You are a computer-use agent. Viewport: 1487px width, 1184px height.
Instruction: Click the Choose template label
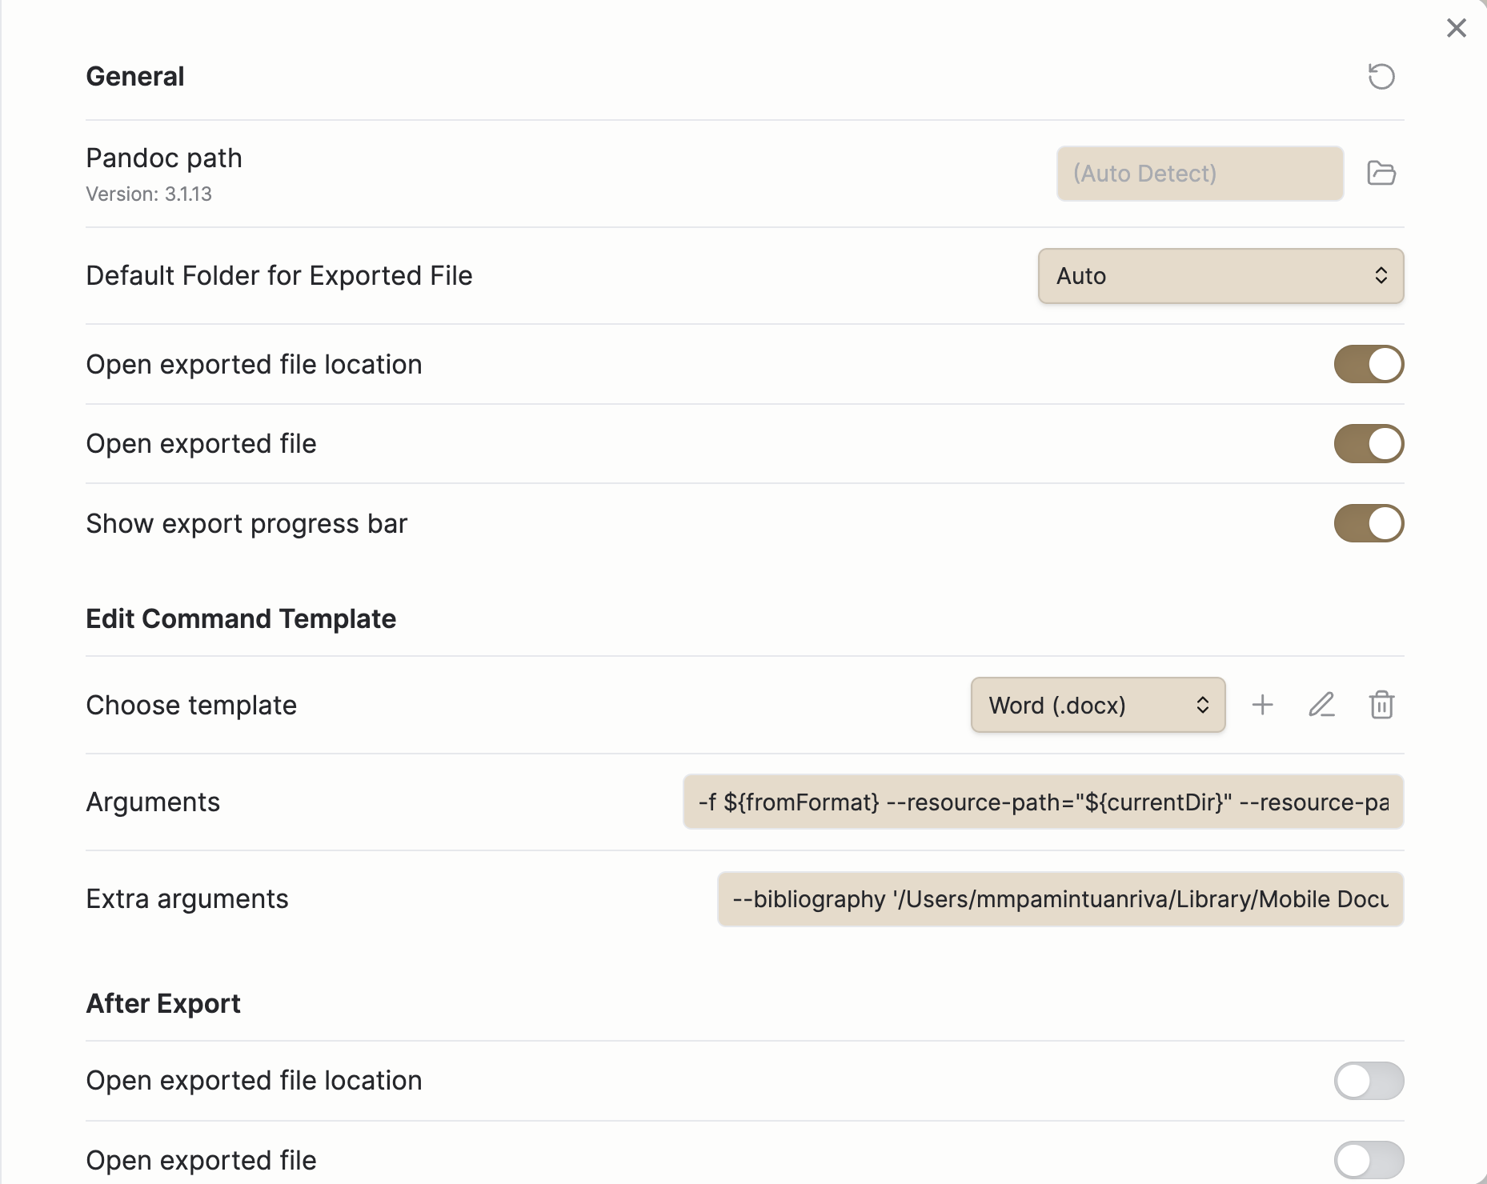coord(191,706)
